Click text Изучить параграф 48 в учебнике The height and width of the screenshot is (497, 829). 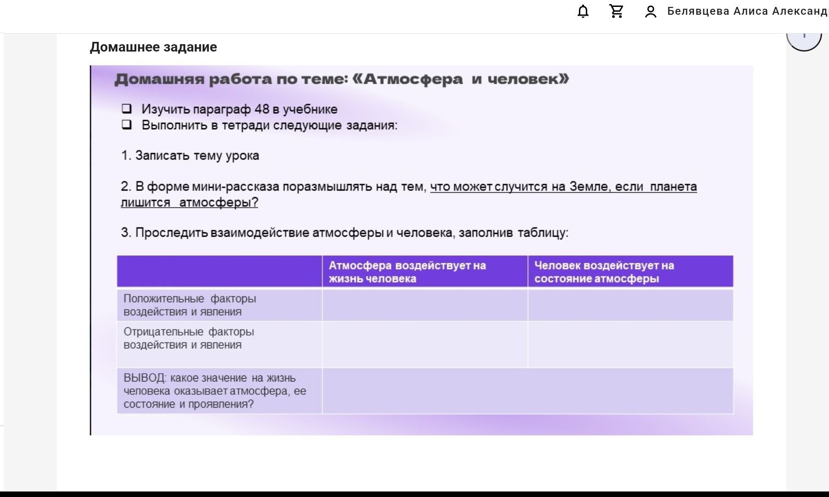coord(239,109)
